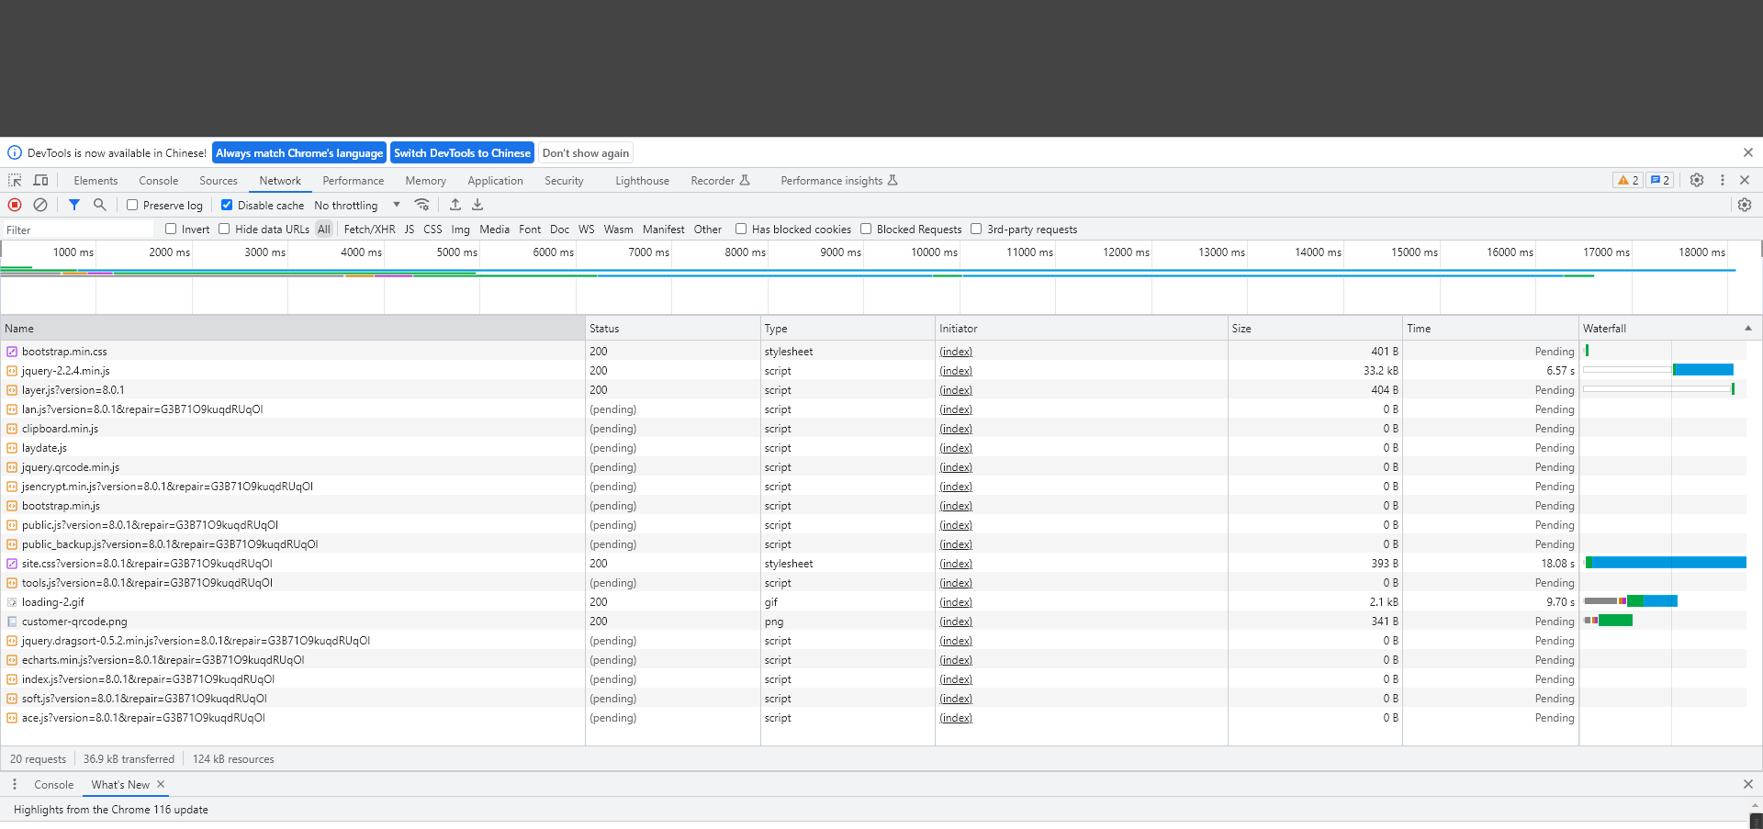Open the Lighthouse tab
The width and height of the screenshot is (1763, 829).
pyautogui.click(x=642, y=181)
